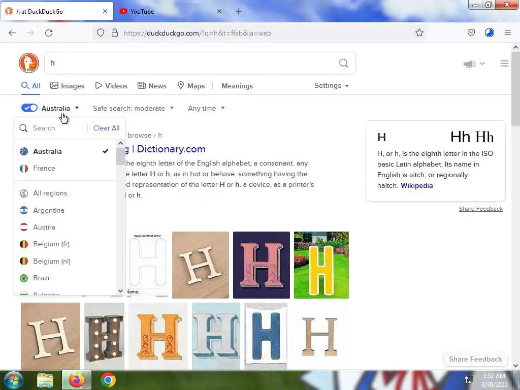Click the magnifier icon in the region search box

23,128
